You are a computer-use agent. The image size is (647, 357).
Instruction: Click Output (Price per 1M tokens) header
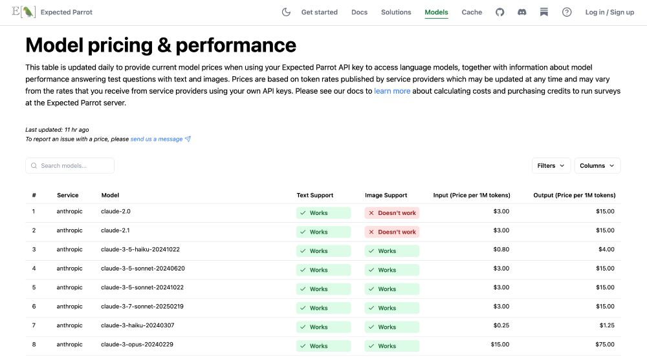pyautogui.click(x=575, y=195)
